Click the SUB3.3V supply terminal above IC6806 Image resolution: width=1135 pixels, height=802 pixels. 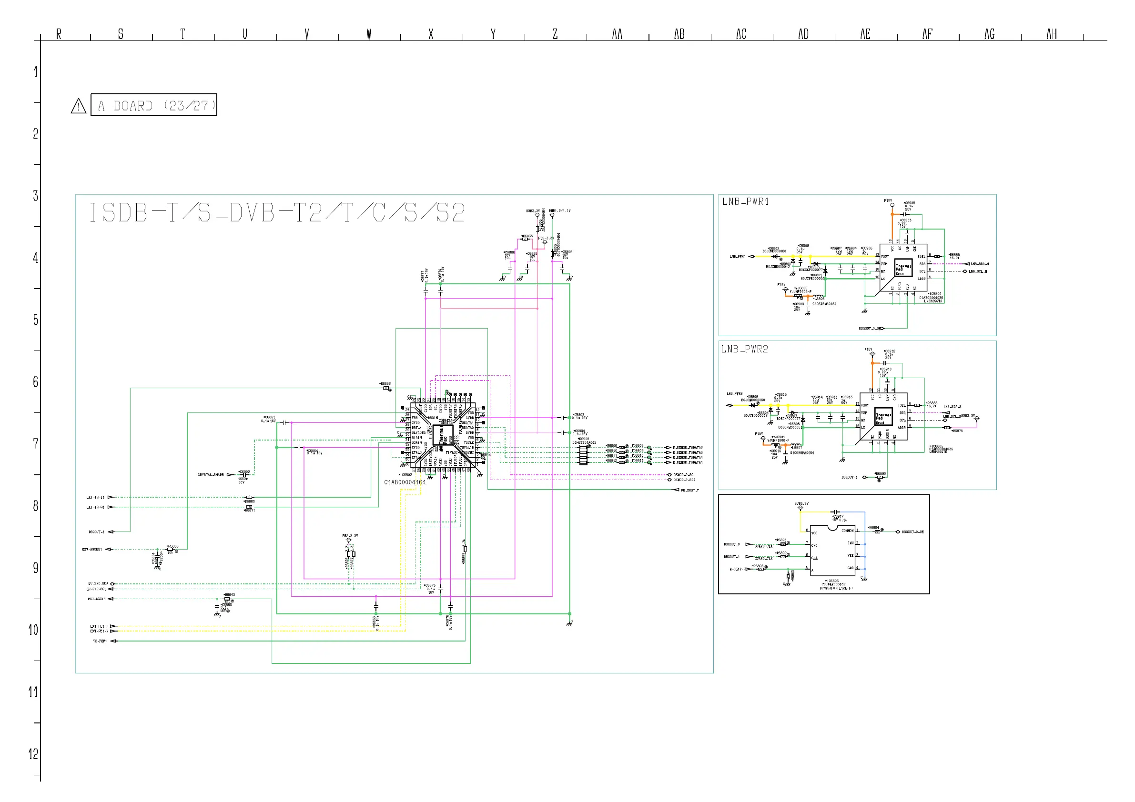(x=801, y=508)
